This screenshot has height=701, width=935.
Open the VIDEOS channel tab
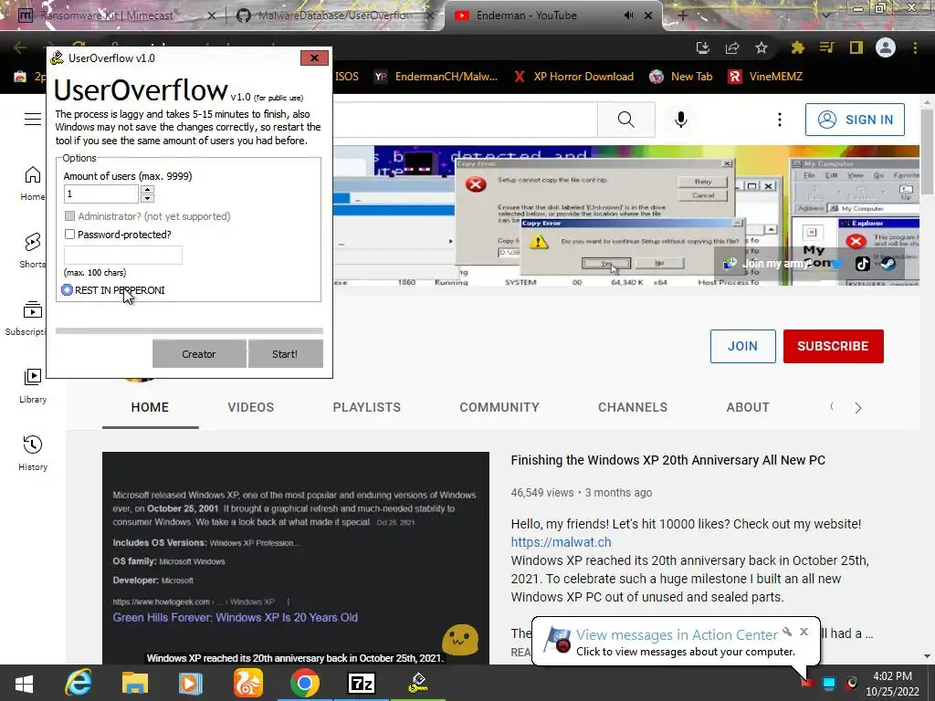[x=250, y=407]
